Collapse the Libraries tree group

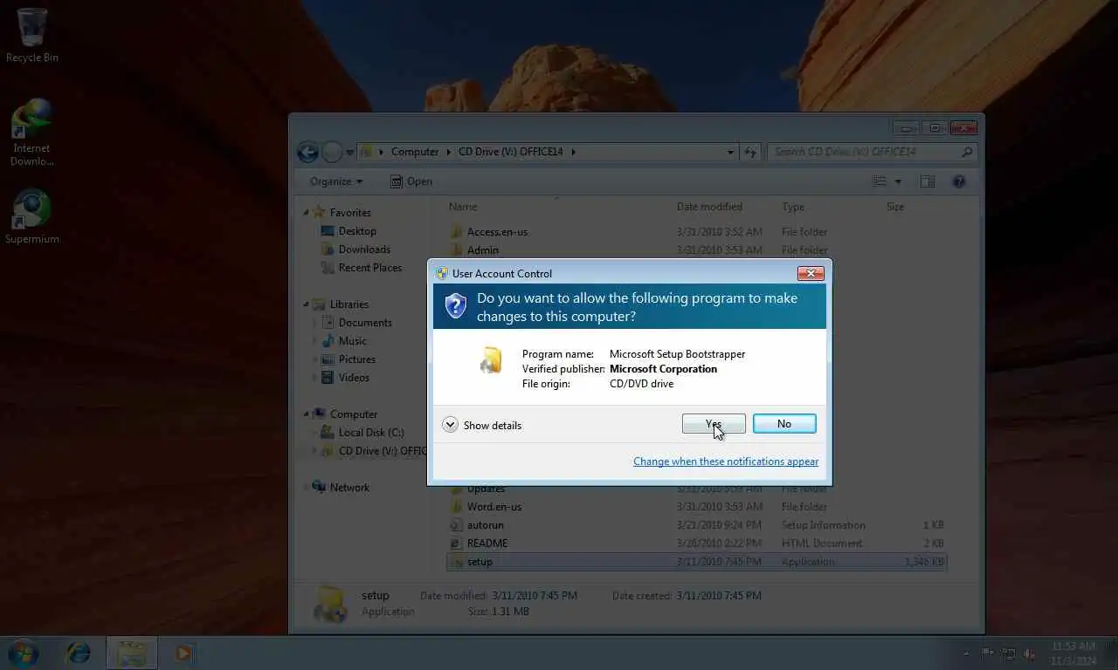pos(307,304)
